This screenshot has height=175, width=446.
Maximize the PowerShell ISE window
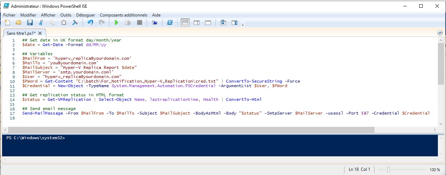point(421,6)
